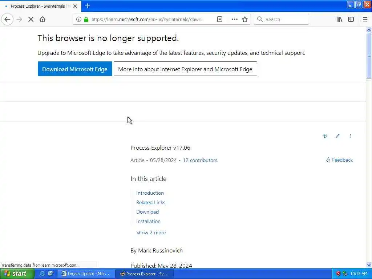Go to the Firefox home page icon

click(43, 19)
